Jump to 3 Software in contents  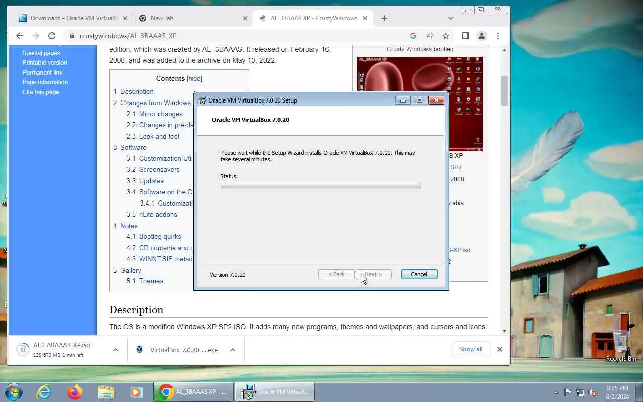coord(130,147)
